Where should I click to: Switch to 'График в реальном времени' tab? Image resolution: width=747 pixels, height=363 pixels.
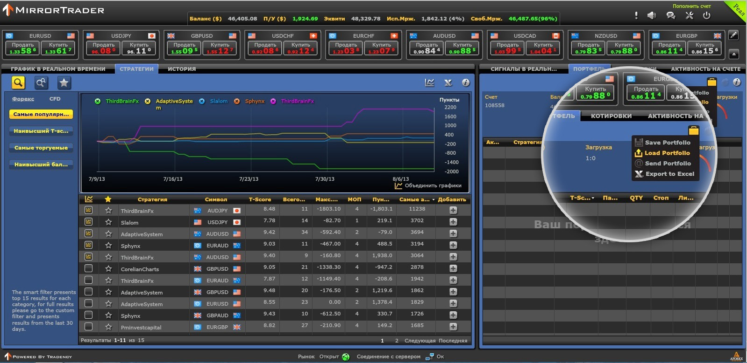58,69
